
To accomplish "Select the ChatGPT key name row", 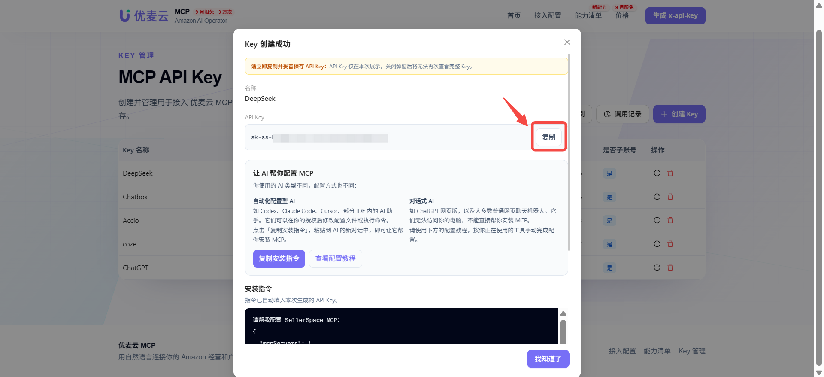I will point(136,268).
